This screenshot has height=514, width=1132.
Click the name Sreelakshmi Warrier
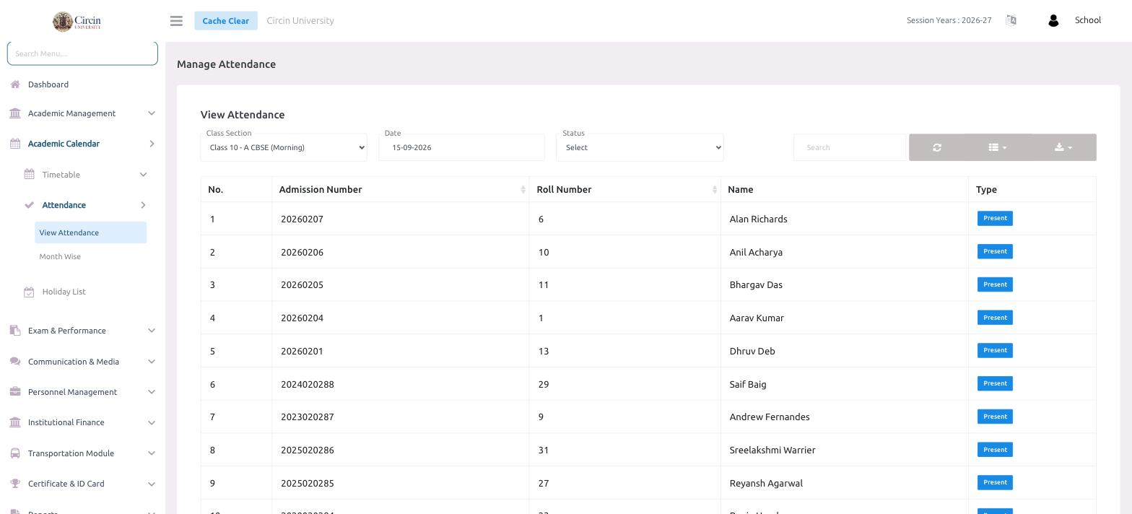[x=772, y=450]
